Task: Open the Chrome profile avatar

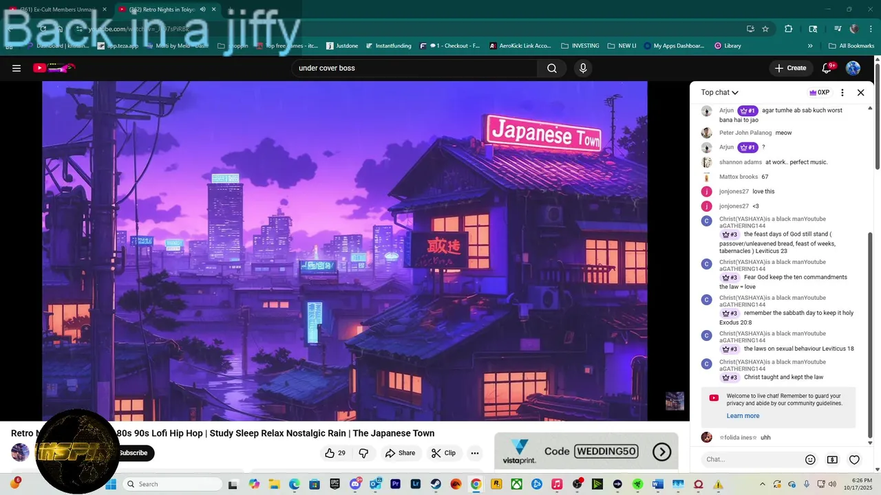Action: tap(854, 29)
